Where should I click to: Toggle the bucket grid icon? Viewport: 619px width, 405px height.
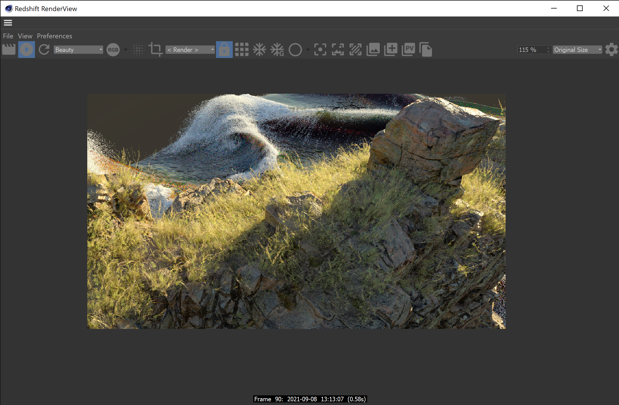click(242, 50)
